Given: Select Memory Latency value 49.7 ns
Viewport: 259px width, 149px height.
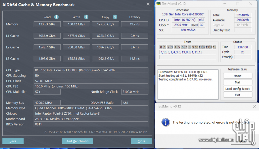Looking at the screenshot, I should pos(135,24).
